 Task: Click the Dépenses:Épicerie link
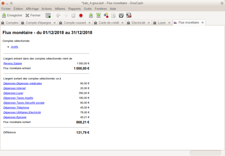coord(14,117)
